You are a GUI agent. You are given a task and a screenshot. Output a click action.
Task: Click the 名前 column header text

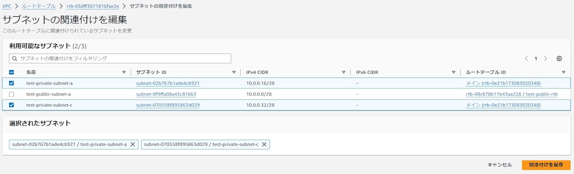click(31, 72)
